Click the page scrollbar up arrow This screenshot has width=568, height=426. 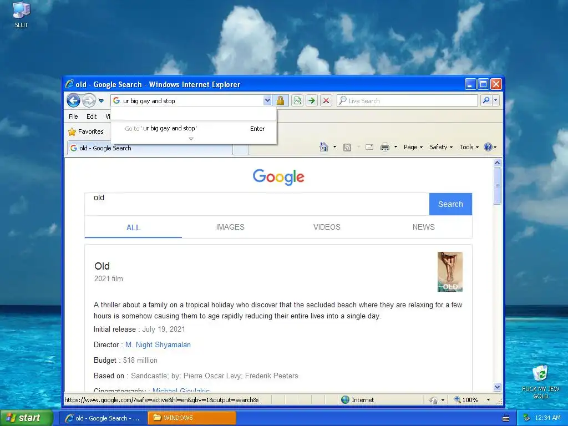coord(498,163)
